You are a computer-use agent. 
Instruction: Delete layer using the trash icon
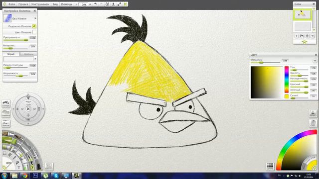[x=307, y=36]
